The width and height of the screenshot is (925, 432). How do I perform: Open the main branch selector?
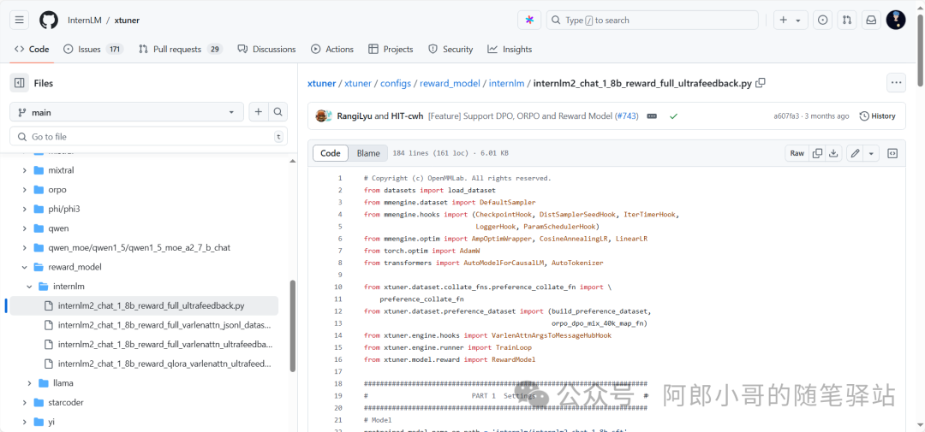pyautogui.click(x=127, y=112)
